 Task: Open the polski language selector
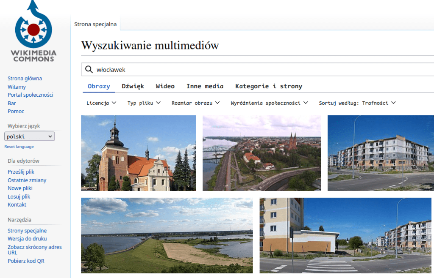(29, 136)
